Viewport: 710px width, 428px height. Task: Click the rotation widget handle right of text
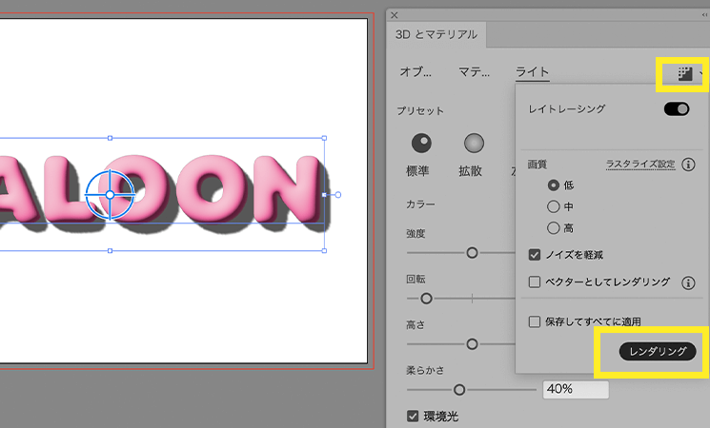(x=337, y=195)
